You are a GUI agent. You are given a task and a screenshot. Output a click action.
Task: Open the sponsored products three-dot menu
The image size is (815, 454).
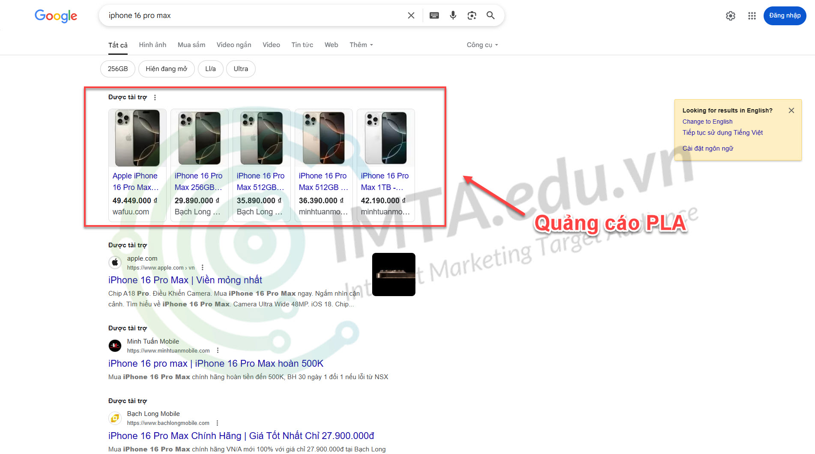point(155,98)
